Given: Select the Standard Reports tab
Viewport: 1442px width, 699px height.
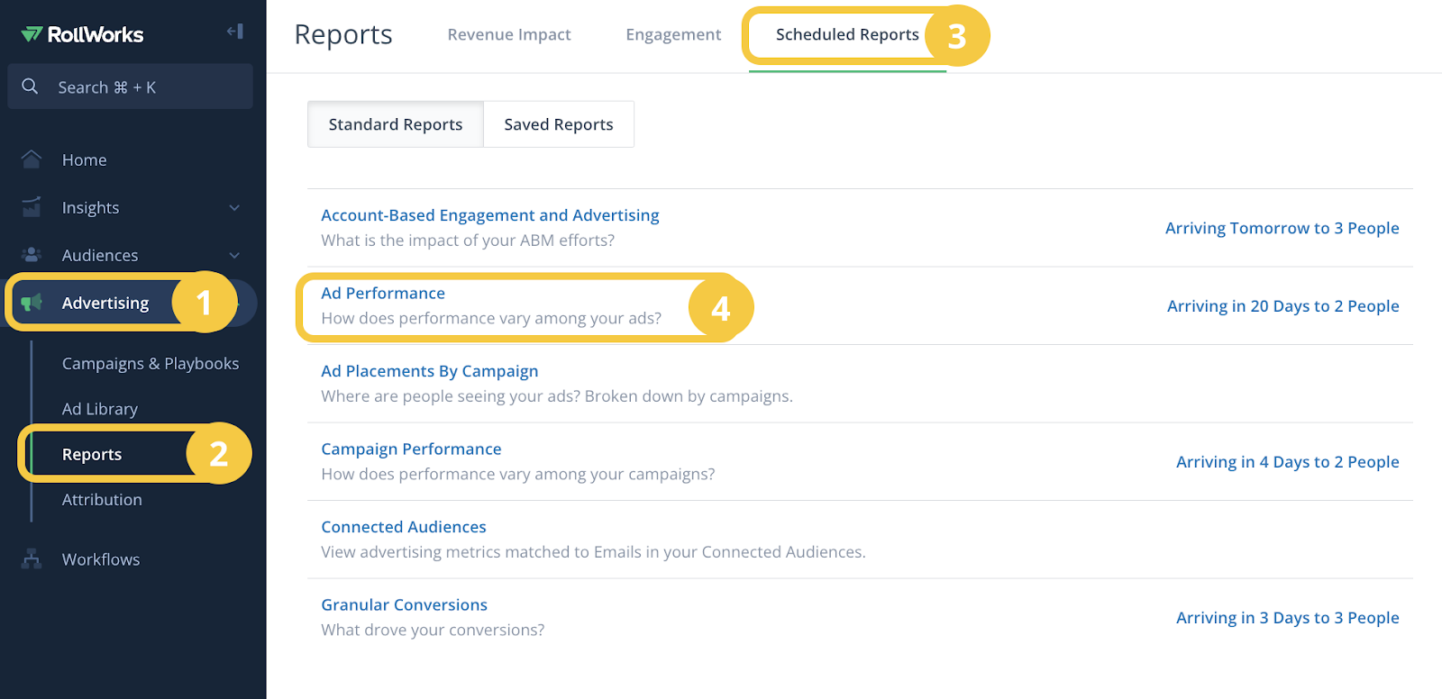Looking at the screenshot, I should (x=396, y=124).
